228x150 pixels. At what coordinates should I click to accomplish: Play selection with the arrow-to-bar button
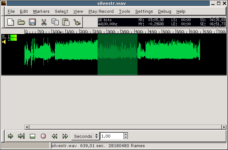[21, 136]
